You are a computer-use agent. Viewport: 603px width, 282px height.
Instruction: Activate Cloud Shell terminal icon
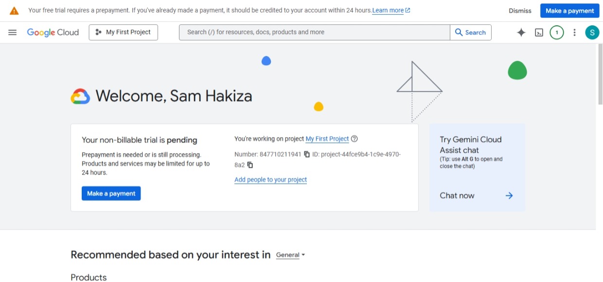[539, 33]
